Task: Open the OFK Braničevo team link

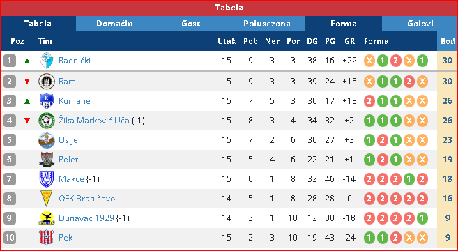Action: tap(87, 199)
